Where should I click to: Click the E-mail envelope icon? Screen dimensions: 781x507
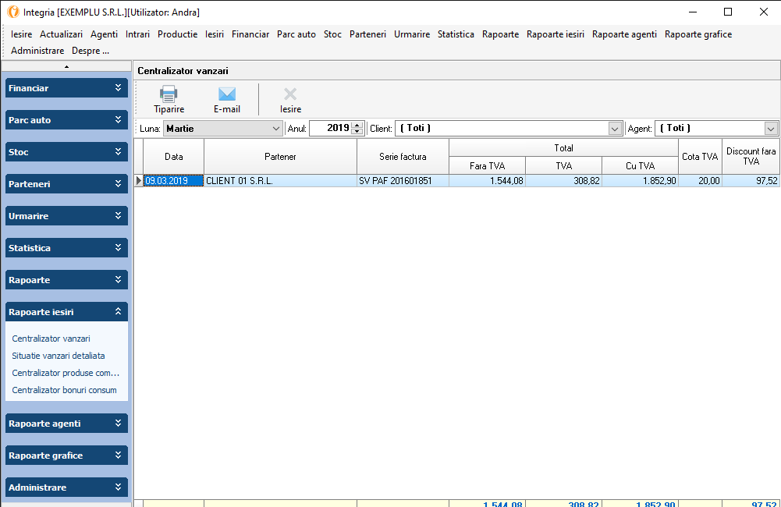click(x=227, y=94)
